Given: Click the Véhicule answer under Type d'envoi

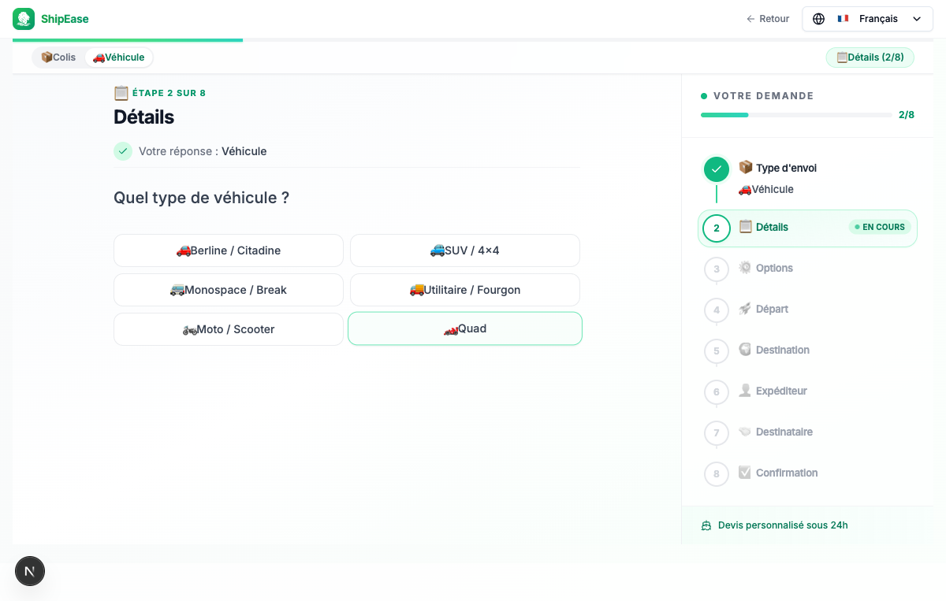Looking at the screenshot, I should click(x=766, y=189).
